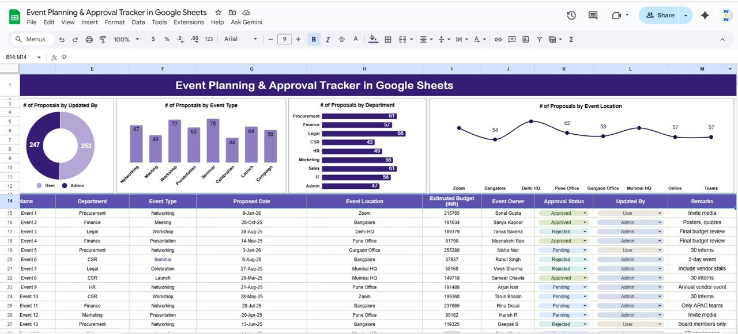Click Ask Gemini in menu bar
The width and height of the screenshot is (738, 334).
click(x=246, y=22)
